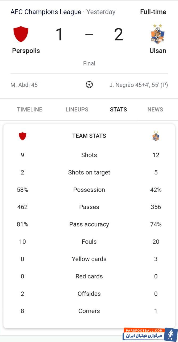178x342 pixels.
Task: Click the Perspolis team name
Action: (26, 51)
